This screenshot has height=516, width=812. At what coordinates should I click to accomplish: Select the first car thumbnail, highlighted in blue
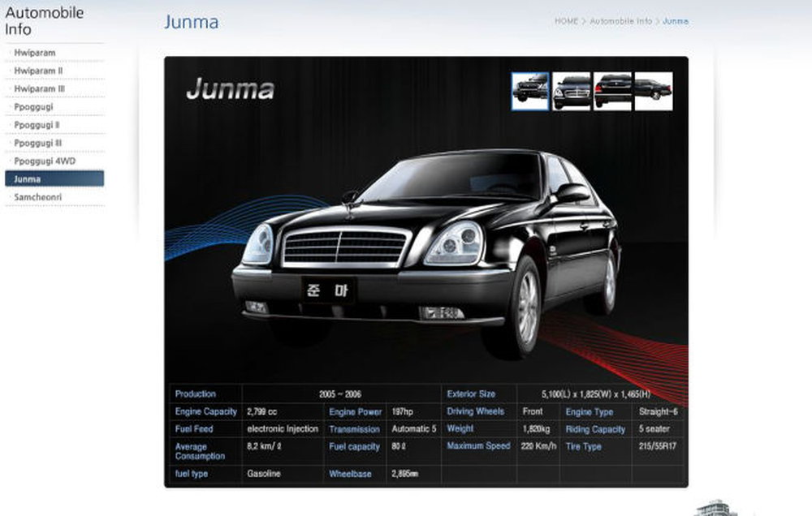coord(530,91)
